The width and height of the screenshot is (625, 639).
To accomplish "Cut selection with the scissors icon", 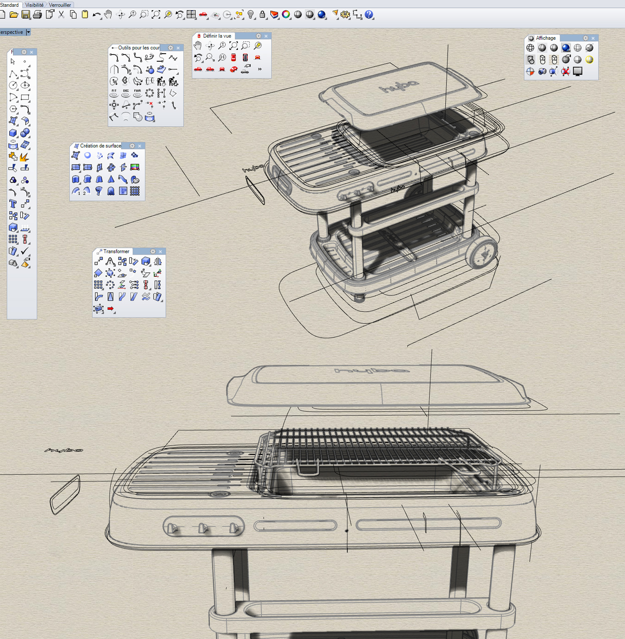I will [x=61, y=15].
